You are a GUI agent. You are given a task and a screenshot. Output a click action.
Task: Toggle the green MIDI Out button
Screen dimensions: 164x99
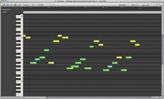15,5
